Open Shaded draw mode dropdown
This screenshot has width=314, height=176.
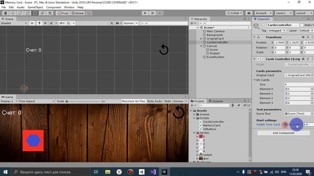click(14, 23)
